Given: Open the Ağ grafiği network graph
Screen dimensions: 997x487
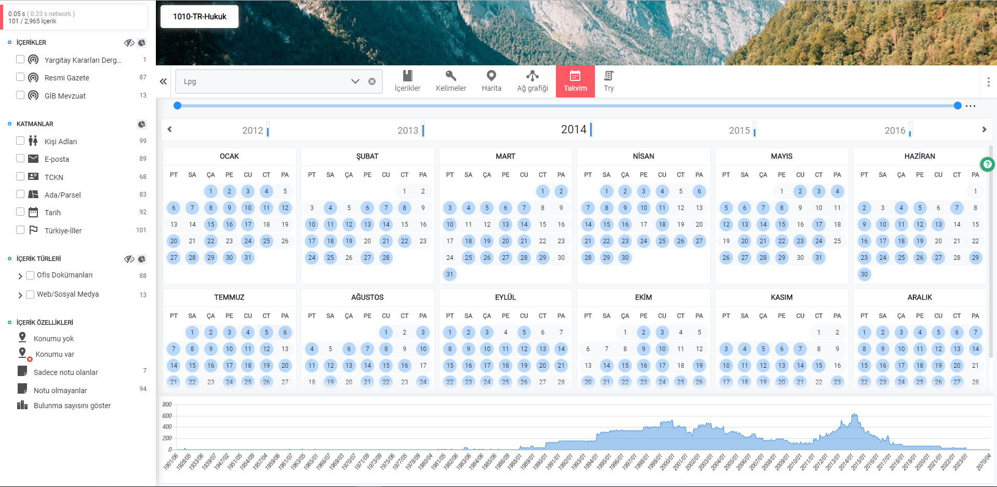Looking at the screenshot, I should pos(532,81).
